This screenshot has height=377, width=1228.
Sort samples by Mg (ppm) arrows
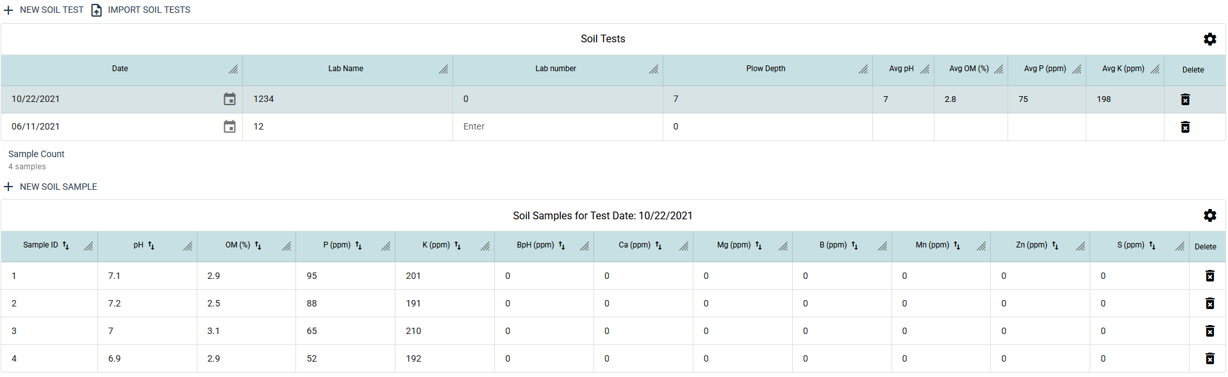758,246
